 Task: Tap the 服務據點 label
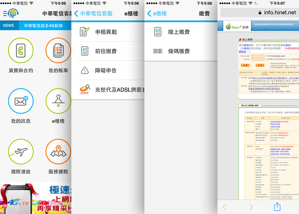point(58,172)
